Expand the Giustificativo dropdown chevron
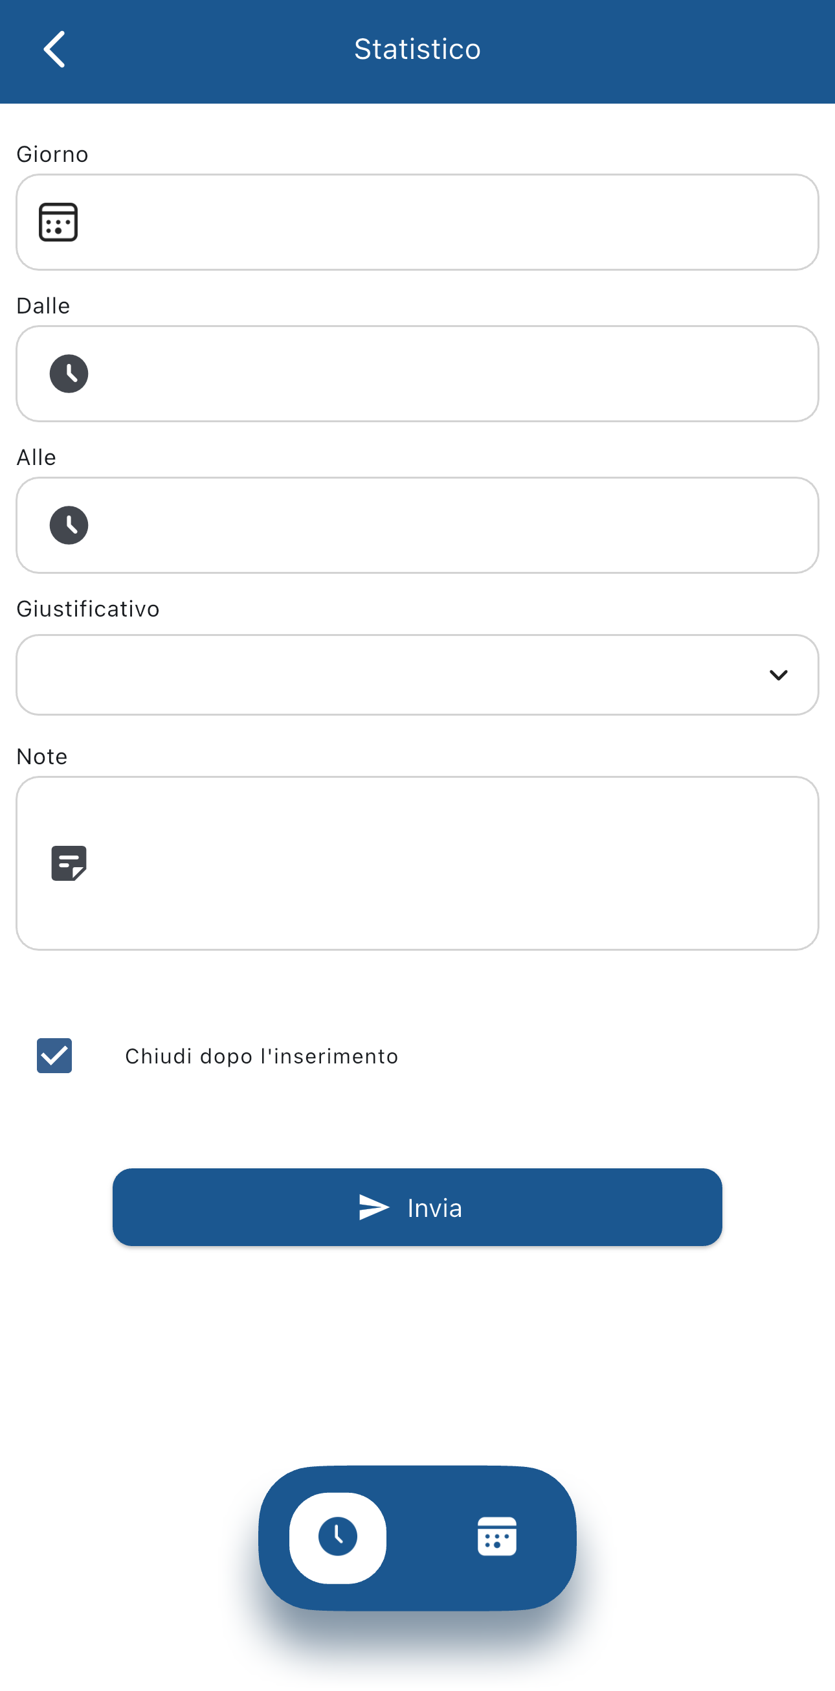Screen dimensions: 835x1691 pyautogui.click(x=778, y=675)
